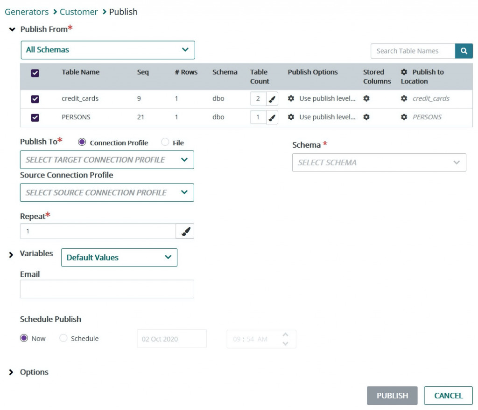The image size is (478, 410).
Task: Expand the Options section
Action: [12, 372]
